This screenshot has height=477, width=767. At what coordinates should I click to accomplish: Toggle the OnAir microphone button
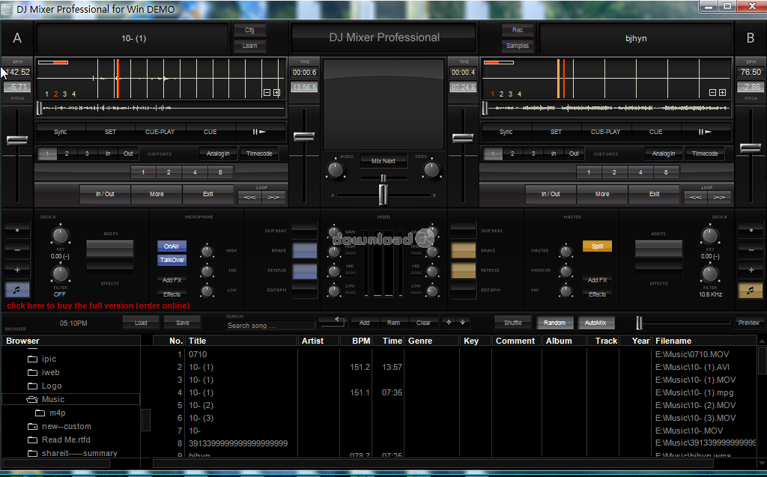coord(172,246)
